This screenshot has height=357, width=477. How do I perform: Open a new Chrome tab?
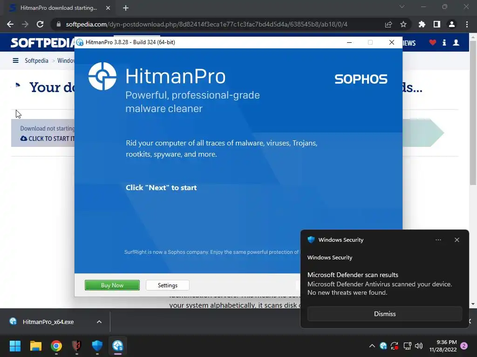click(126, 8)
